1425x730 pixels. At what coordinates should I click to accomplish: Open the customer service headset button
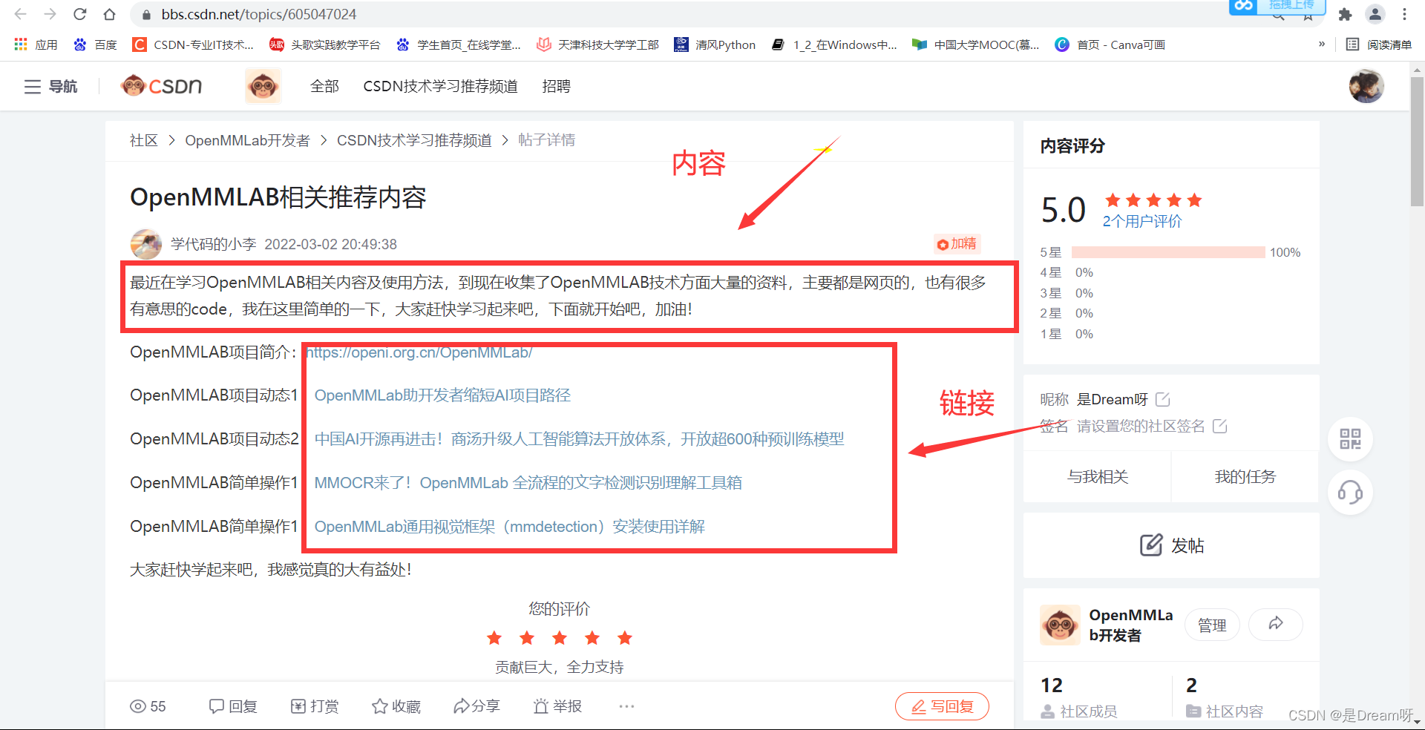(1350, 493)
